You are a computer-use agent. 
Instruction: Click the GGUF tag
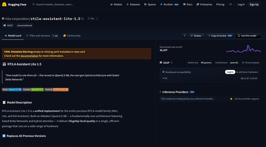click(x=8, y=25)
